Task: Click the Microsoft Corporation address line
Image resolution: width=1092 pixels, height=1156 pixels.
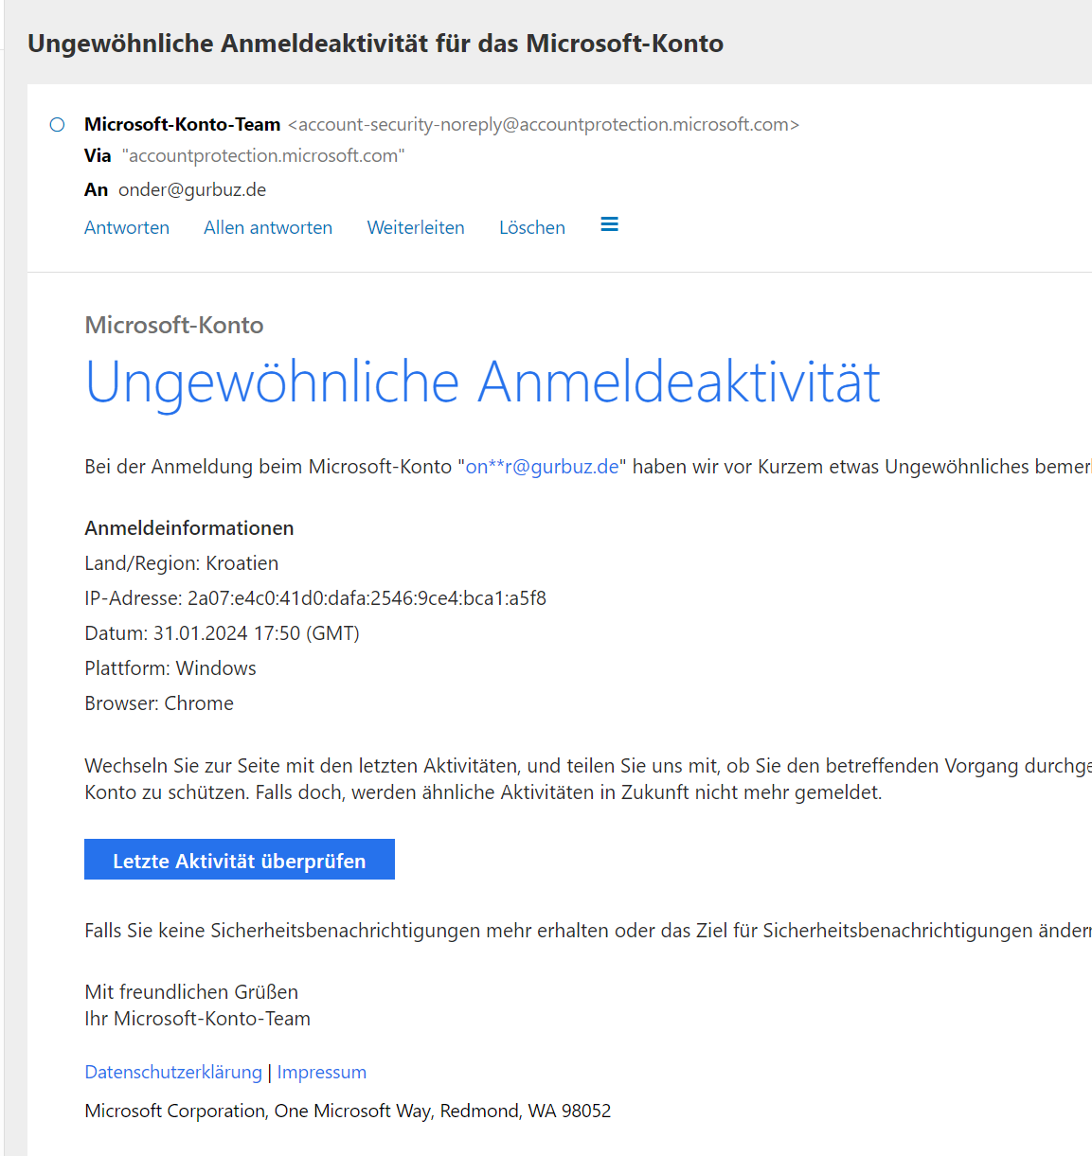Action: pos(348,1111)
